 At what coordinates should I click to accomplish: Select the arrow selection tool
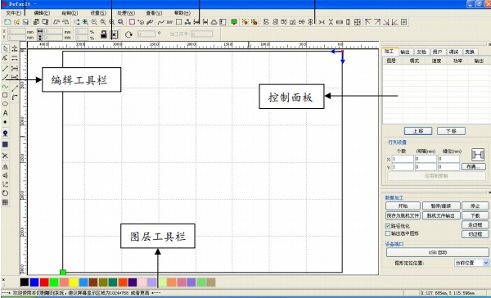coord(6,48)
